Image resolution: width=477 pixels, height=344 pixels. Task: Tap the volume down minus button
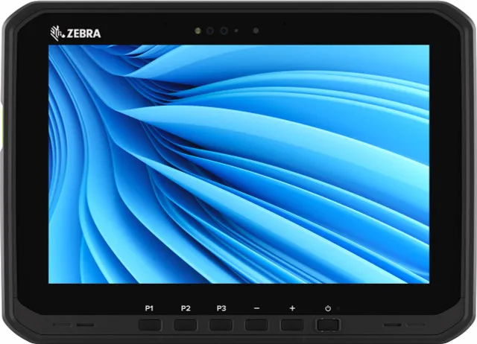[256, 325]
